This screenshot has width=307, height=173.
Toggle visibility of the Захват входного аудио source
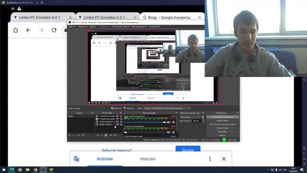pyautogui.click(x=118, y=122)
